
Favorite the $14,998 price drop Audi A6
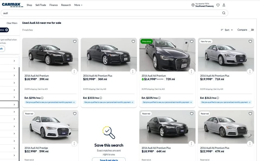[x=192, y=41]
